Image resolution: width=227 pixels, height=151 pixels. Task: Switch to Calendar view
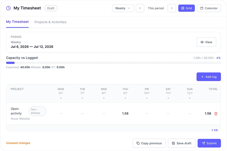point(209,8)
